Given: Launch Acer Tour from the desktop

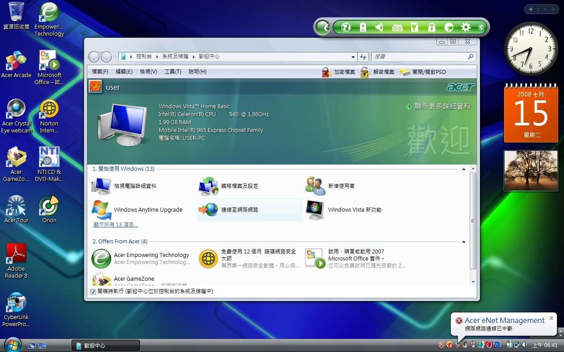Looking at the screenshot, I should [x=16, y=210].
